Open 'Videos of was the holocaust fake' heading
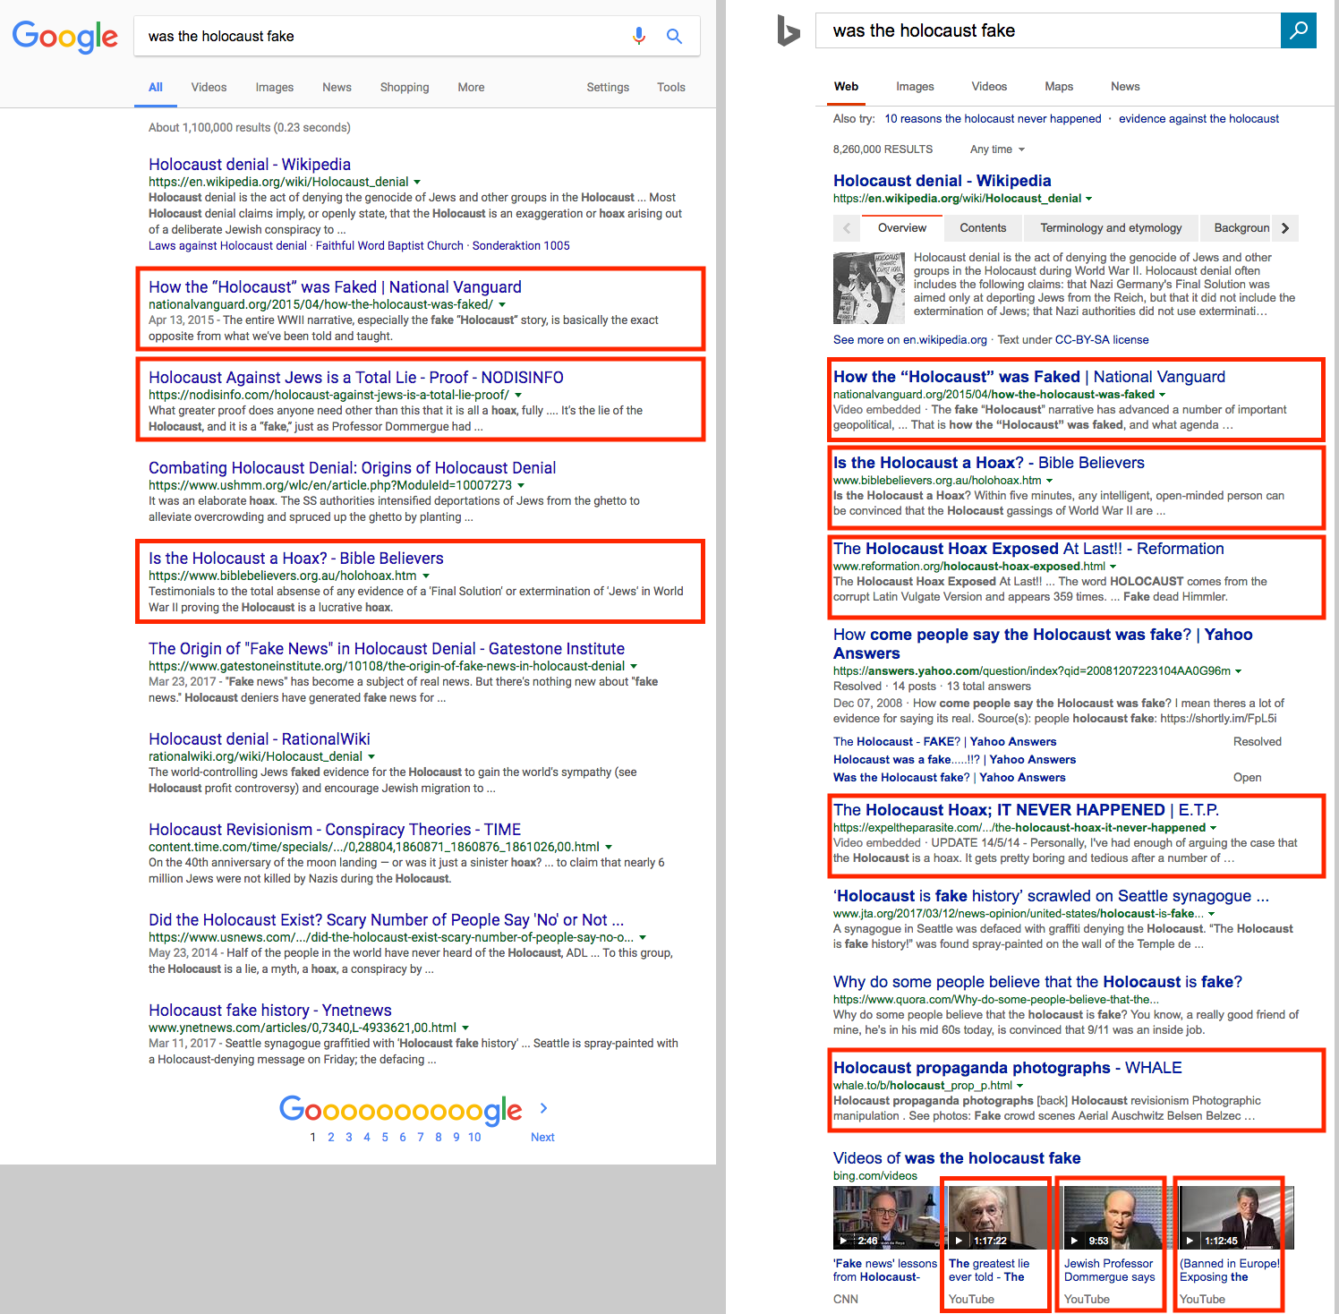Image resolution: width=1339 pixels, height=1314 pixels. pos(957,1157)
